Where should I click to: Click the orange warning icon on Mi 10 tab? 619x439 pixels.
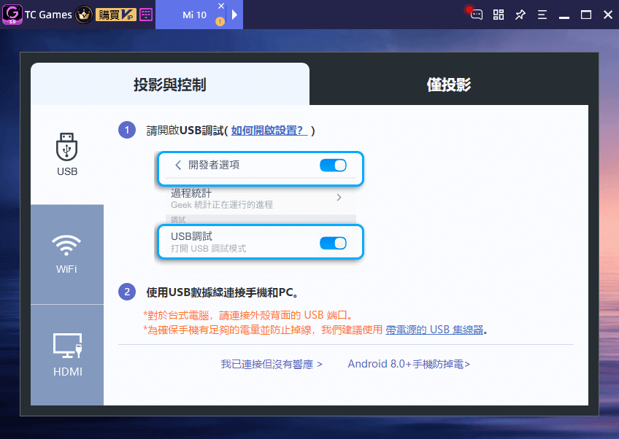[x=220, y=22]
